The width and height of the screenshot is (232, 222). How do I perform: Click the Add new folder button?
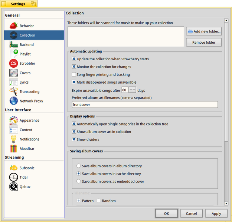(x=204, y=31)
